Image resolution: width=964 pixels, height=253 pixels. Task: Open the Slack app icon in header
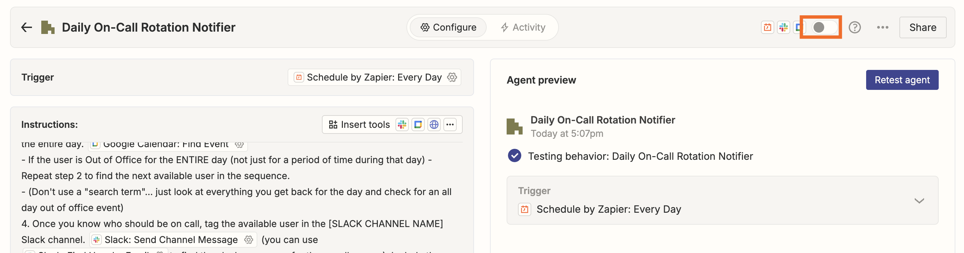tap(783, 27)
